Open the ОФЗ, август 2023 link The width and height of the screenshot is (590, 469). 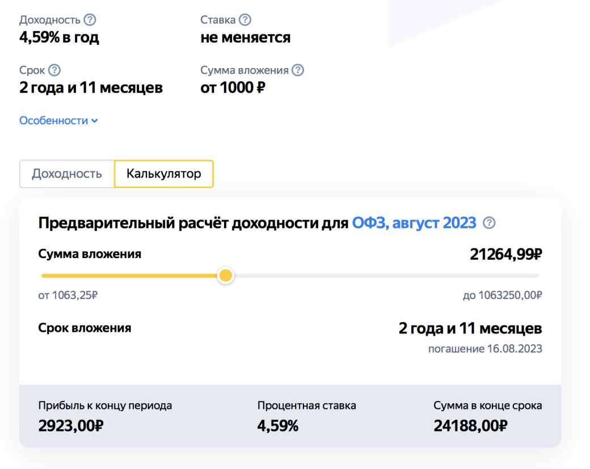pyautogui.click(x=414, y=223)
